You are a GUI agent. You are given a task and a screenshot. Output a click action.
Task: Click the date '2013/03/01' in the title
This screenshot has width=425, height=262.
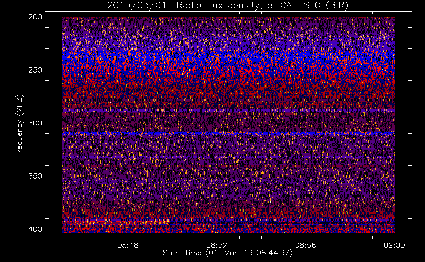pos(137,5)
